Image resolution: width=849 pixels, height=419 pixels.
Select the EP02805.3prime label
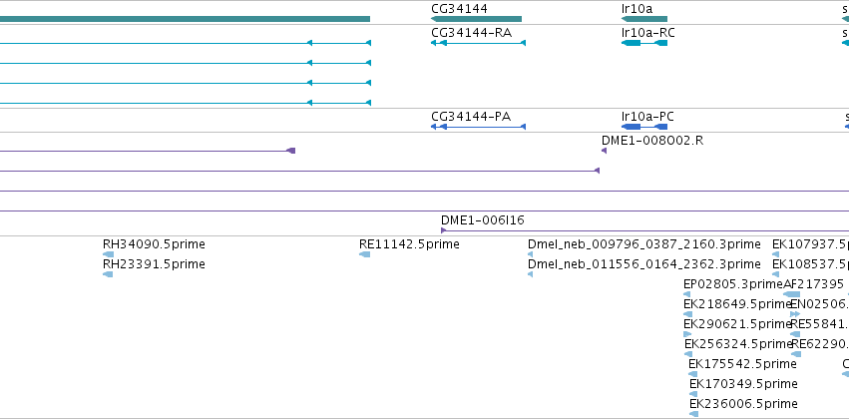[733, 284]
